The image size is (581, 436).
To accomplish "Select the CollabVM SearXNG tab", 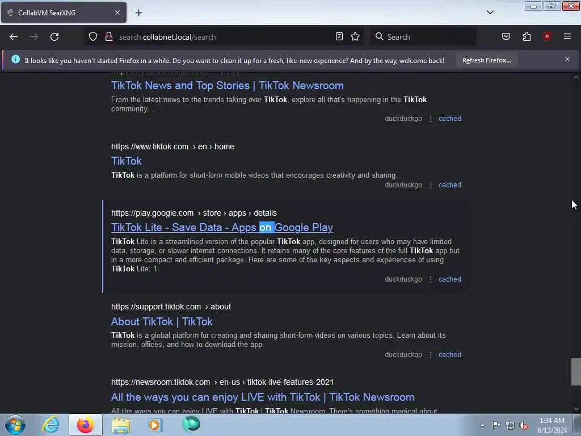I will coord(64,12).
